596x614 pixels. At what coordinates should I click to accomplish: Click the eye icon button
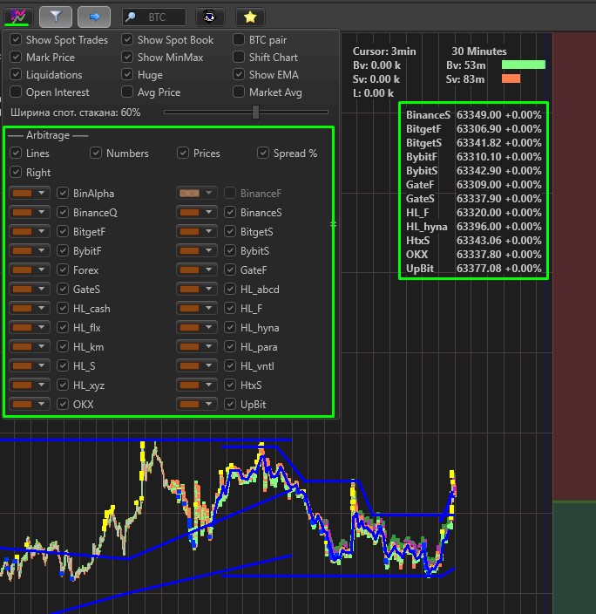[209, 17]
